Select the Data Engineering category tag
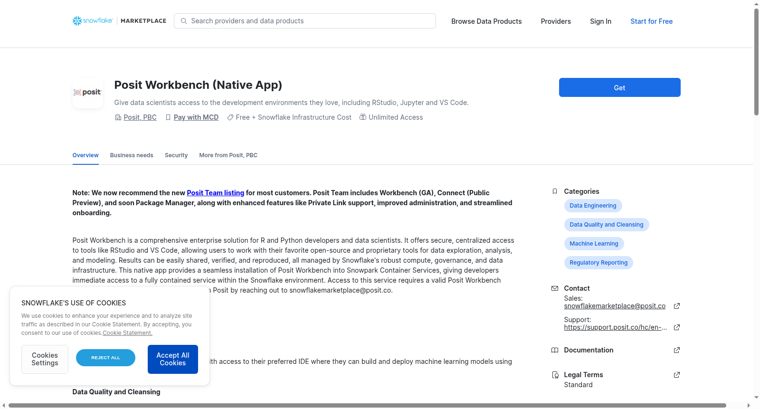 point(593,206)
